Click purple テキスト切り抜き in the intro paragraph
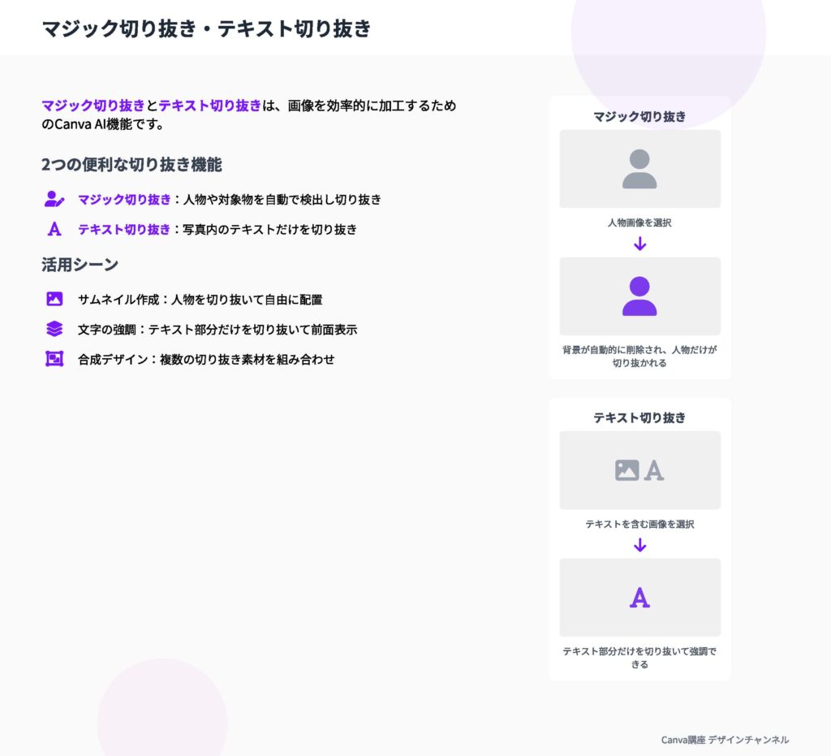Image resolution: width=831 pixels, height=756 pixels. click(210, 106)
